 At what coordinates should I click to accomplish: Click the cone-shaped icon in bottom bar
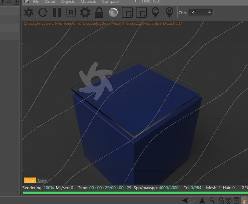(202, 201)
